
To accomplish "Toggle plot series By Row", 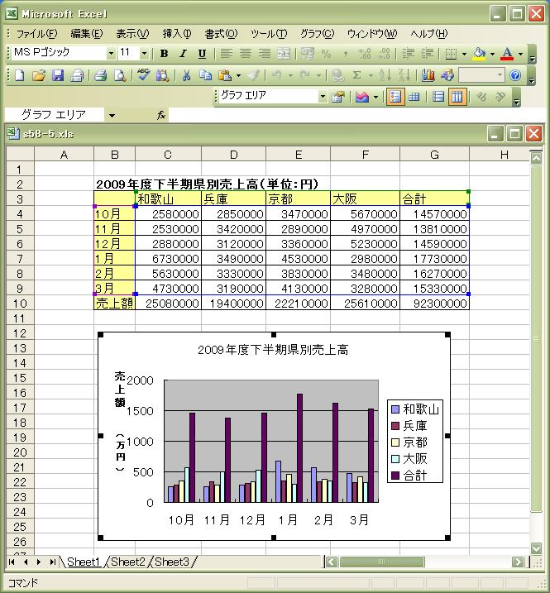I will (438, 98).
